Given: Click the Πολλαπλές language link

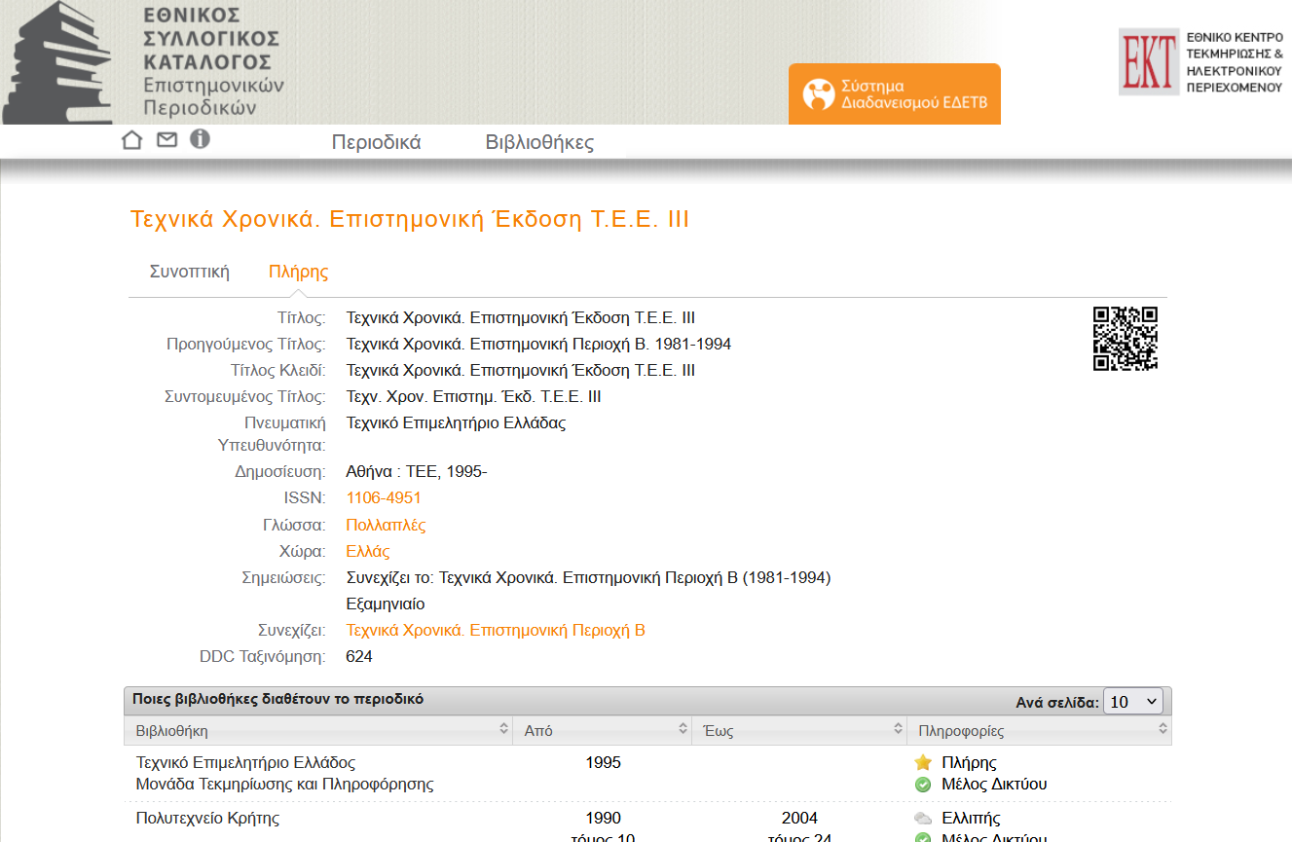Looking at the screenshot, I should (x=386, y=525).
